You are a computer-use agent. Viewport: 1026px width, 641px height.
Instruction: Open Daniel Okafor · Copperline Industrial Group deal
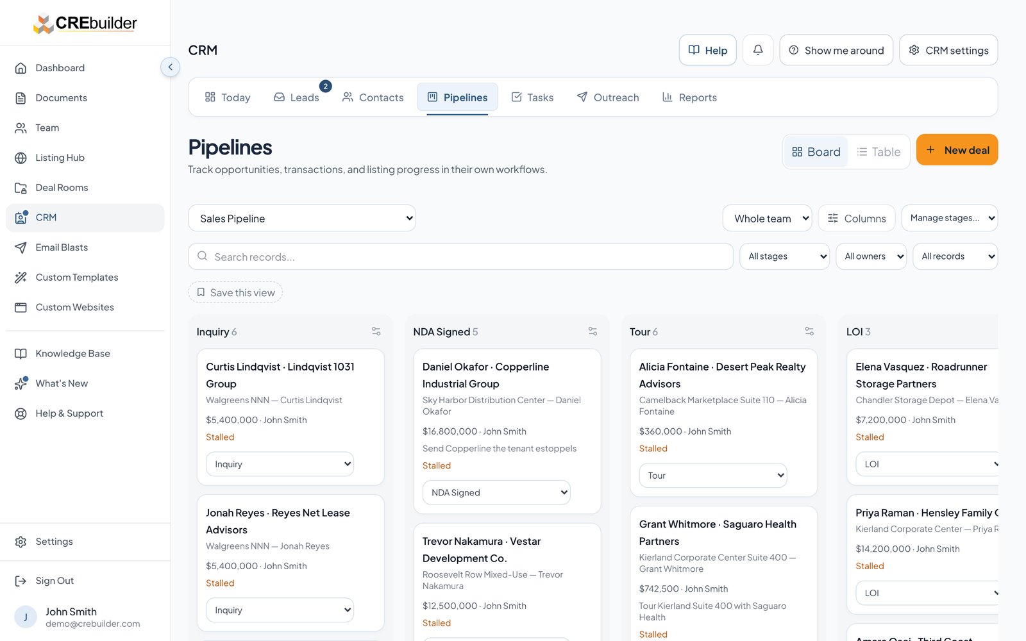tap(485, 375)
